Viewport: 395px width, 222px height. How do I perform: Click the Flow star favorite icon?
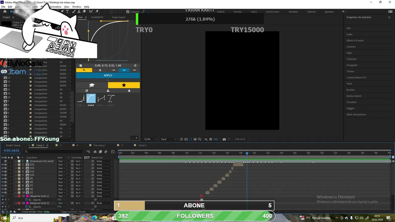point(135,65)
